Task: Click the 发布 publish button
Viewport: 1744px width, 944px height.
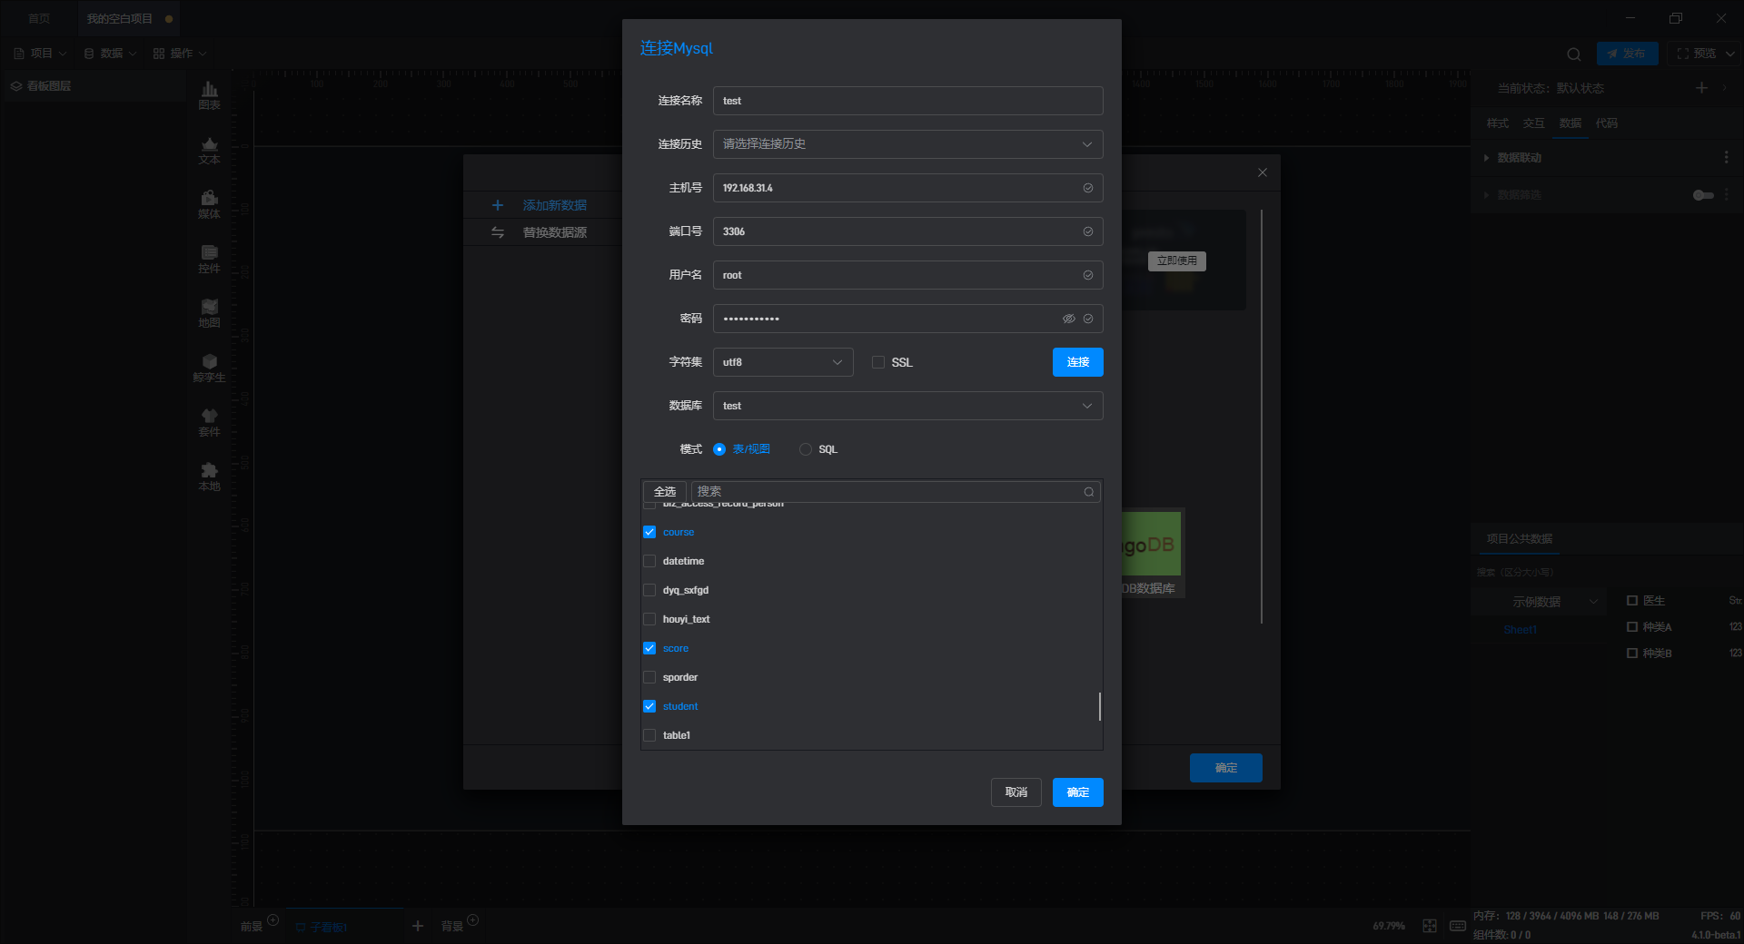Action: point(1627,54)
